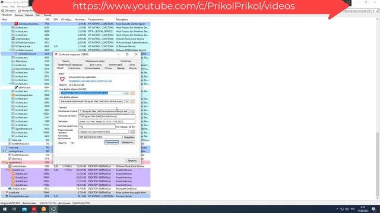Switch to the Services tab in the main window
Image resolution: width=380 pixels, height=213 pixels.
(x=18, y=15)
